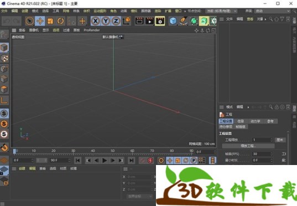Expand hidden menus arrow in Attribute Manager
This screenshot has width=297, height=206.
click(248, 107)
